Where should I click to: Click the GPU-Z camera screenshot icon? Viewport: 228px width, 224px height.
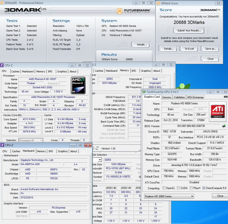(225, 97)
